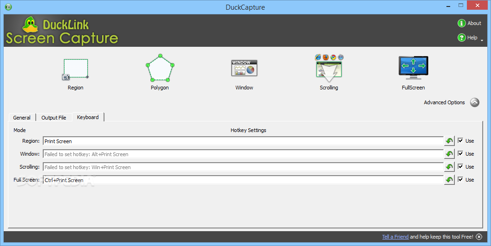Open the About dialog

pyautogui.click(x=469, y=23)
